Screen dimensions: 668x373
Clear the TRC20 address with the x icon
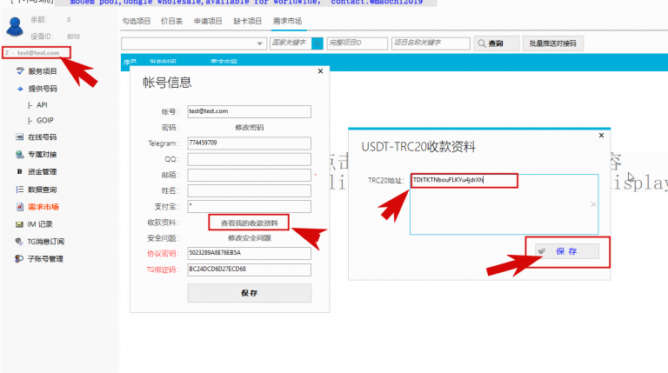[593, 205]
